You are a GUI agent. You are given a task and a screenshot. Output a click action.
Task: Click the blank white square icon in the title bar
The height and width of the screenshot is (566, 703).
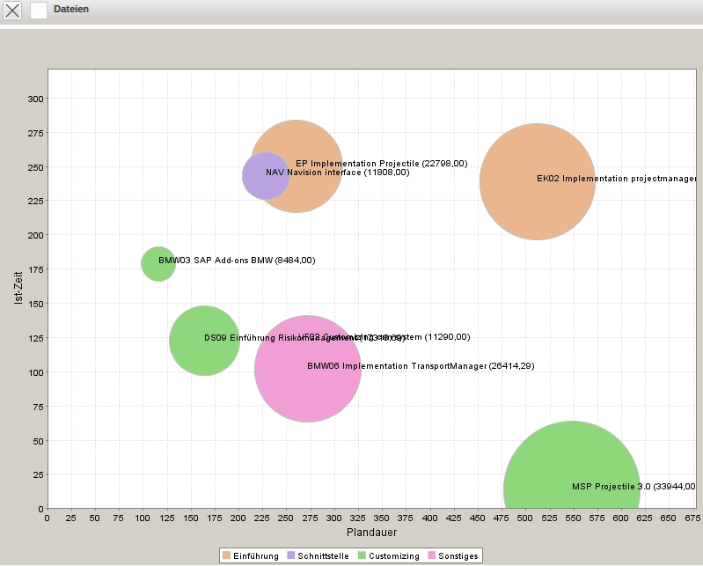[39, 11]
